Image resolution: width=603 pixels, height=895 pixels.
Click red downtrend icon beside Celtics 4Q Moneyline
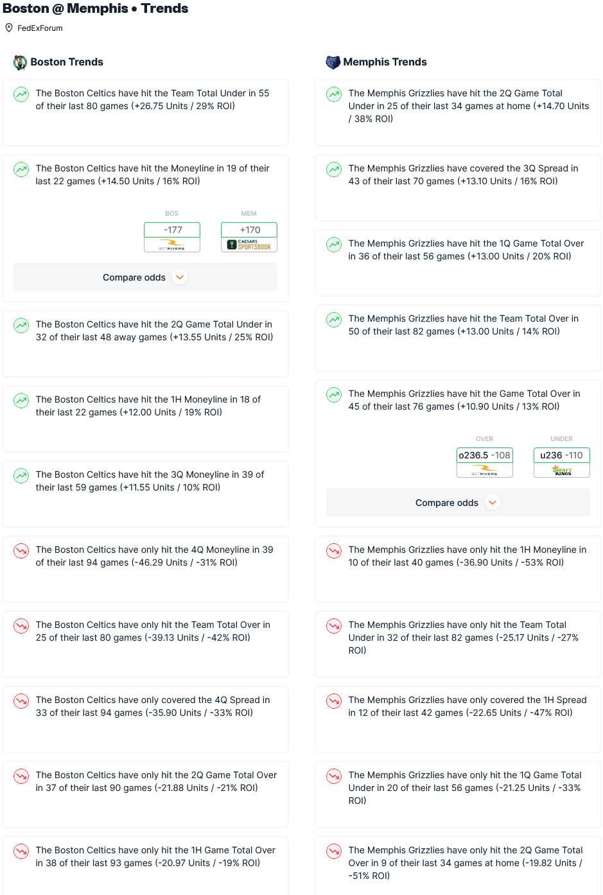(21, 551)
